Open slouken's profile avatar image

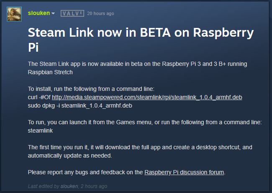(14, 14)
